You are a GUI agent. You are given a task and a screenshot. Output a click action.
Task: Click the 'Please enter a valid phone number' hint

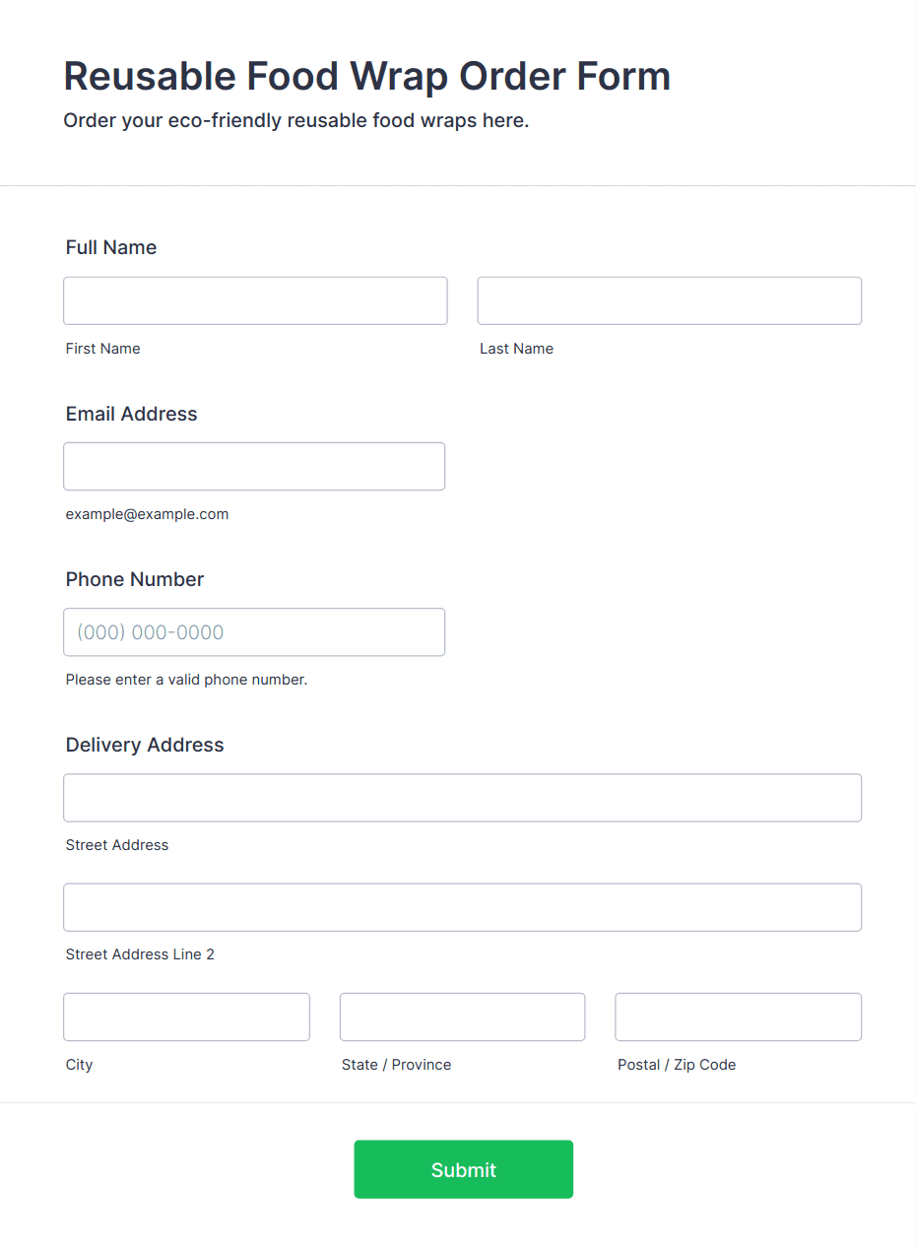[187, 680]
